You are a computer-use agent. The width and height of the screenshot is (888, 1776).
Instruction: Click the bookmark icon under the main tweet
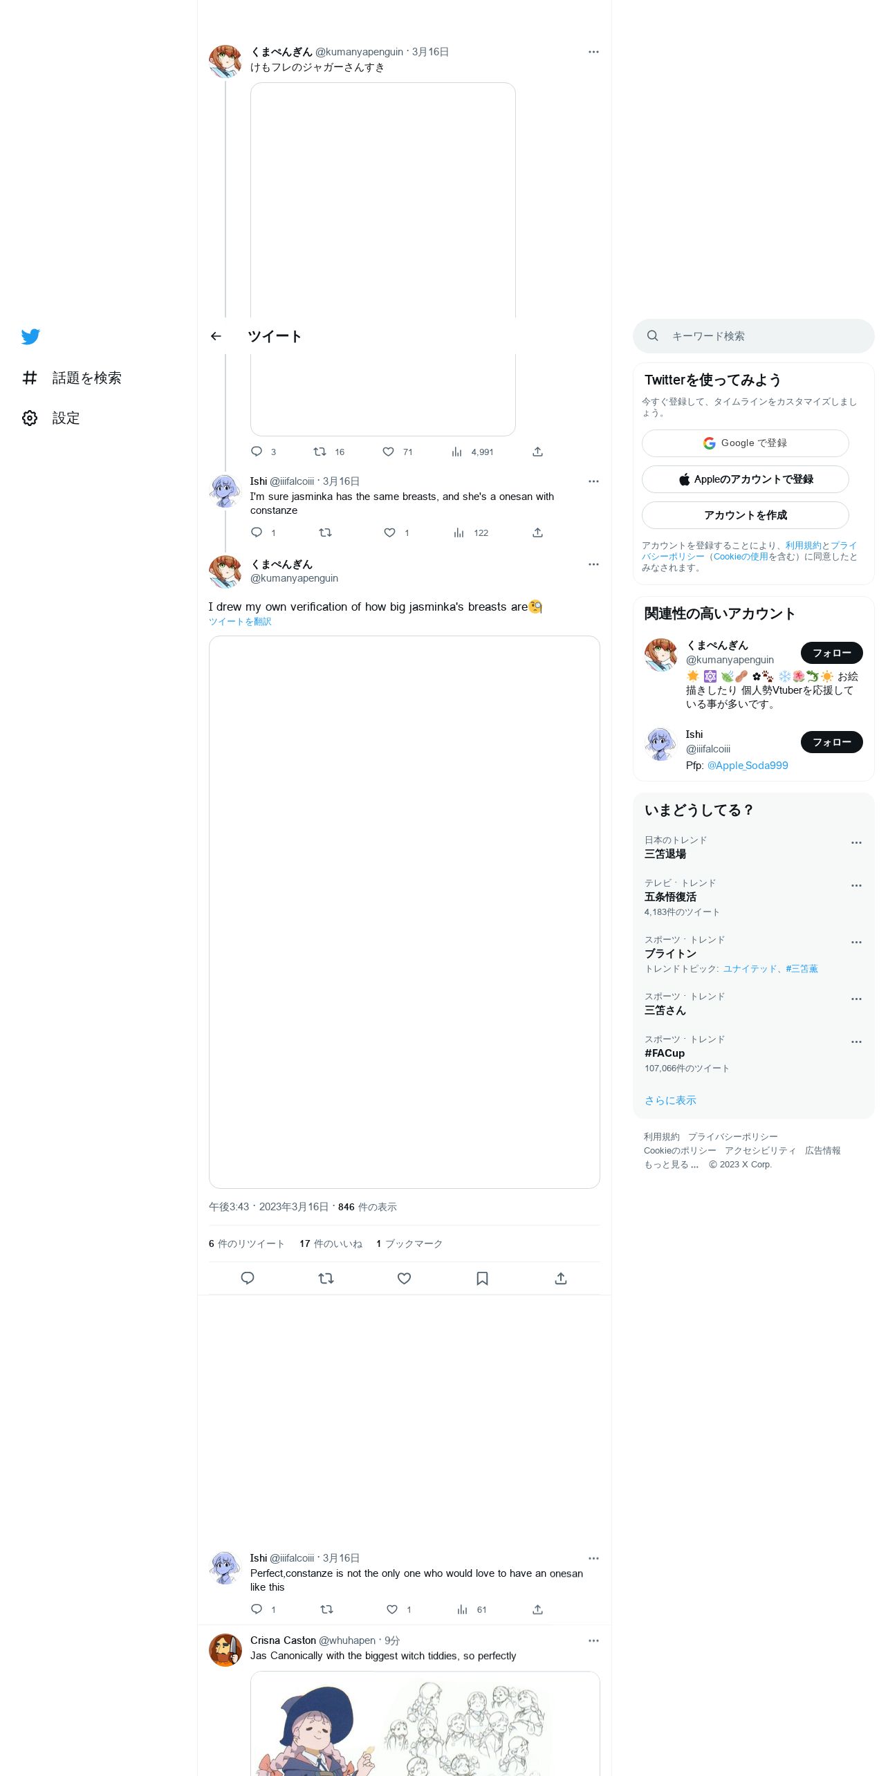pos(482,1279)
